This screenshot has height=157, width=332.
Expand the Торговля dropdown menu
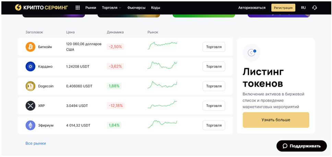click(x=111, y=8)
